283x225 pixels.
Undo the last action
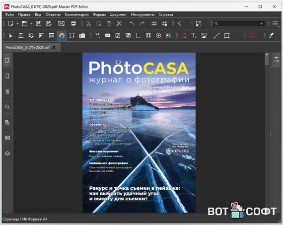pos(132,23)
